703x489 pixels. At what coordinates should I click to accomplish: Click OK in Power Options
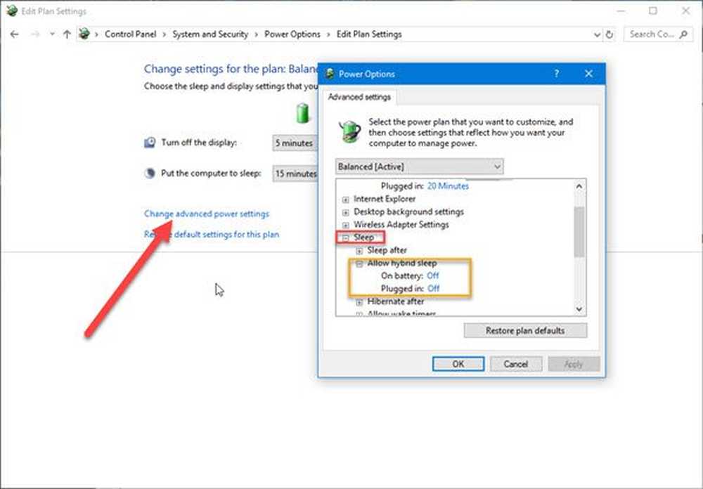pos(458,364)
